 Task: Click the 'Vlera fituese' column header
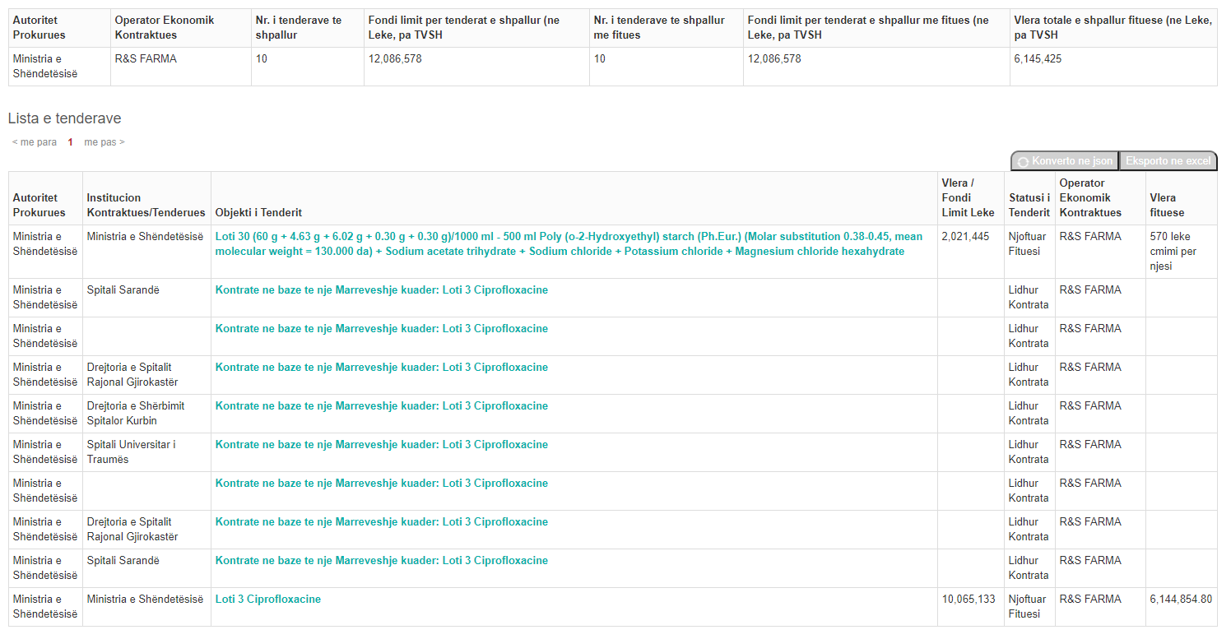point(1167,205)
